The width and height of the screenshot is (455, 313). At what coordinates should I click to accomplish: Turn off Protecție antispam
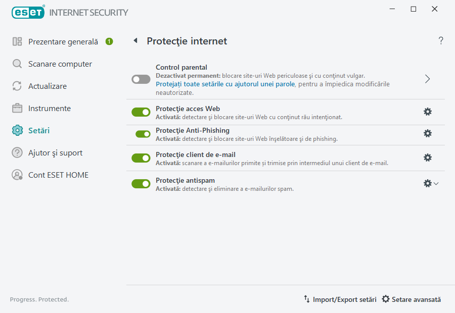click(141, 183)
